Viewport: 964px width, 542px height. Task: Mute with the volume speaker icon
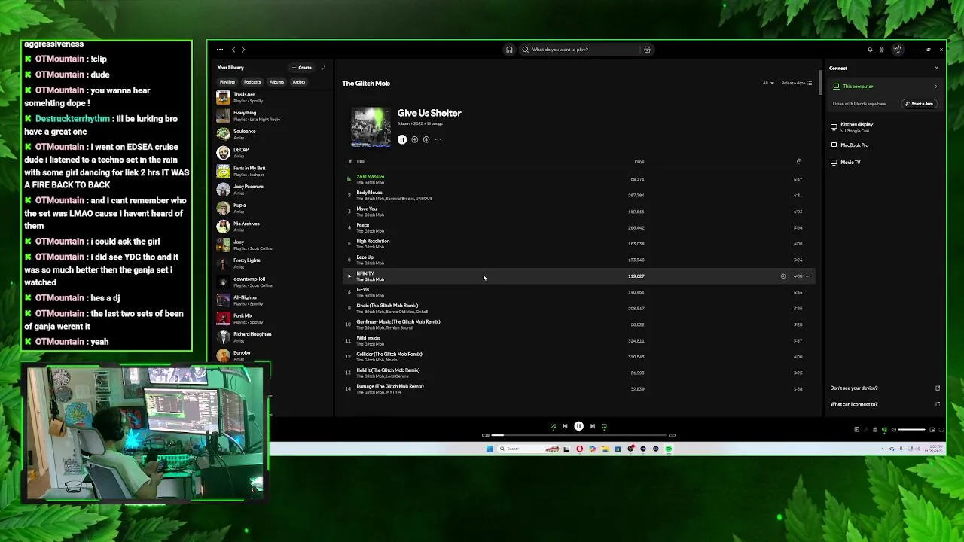894,429
